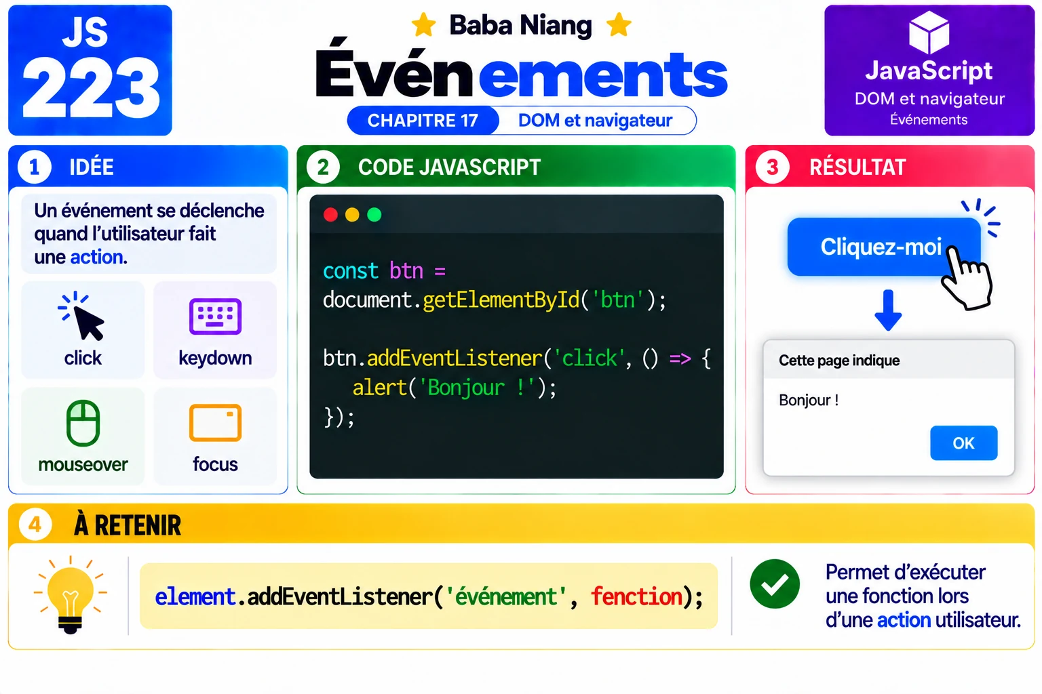Click the 'mouseover' event label
The height and width of the screenshot is (694, 1042).
coord(83,464)
